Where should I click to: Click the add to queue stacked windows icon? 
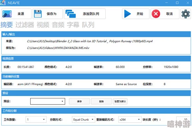tap(70, 14)
